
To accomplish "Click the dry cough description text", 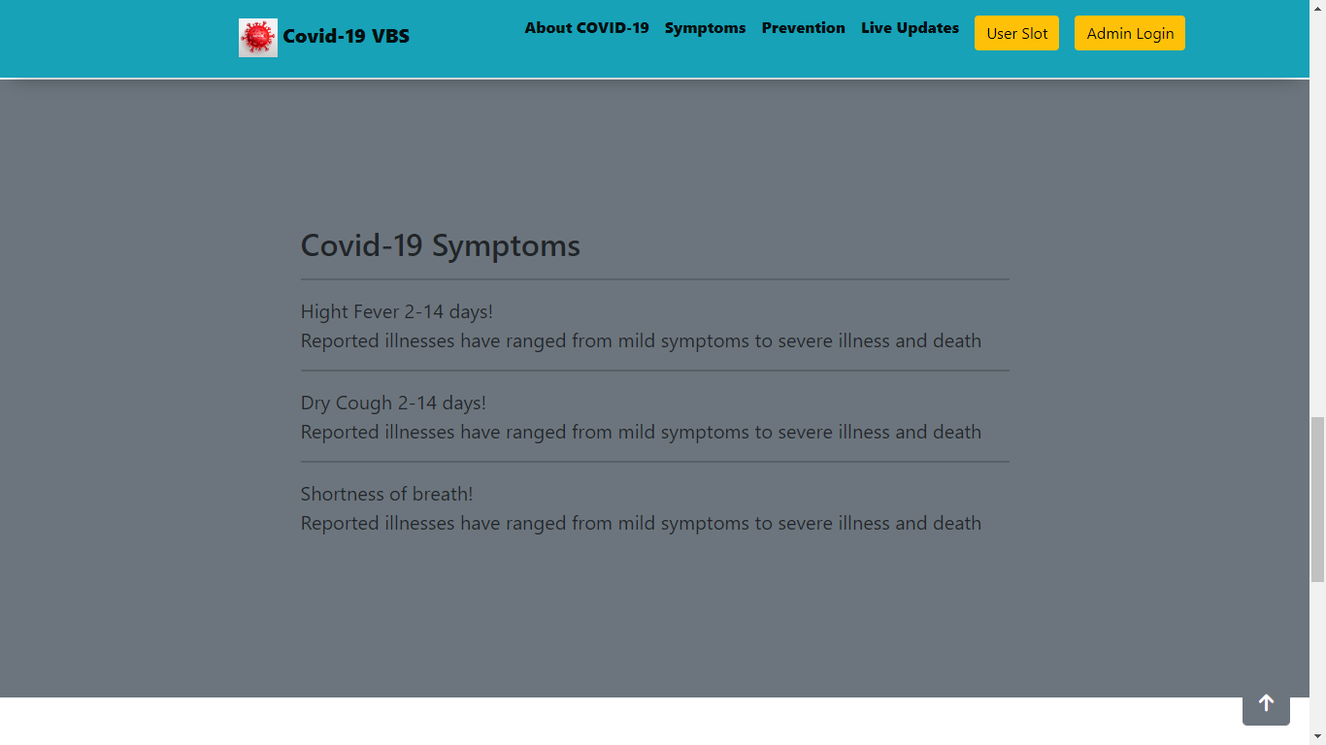I will (x=641, y=432).
